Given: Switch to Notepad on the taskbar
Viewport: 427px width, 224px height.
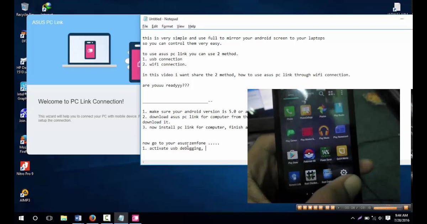Looking at the screenshot, I should click(121, 218).
